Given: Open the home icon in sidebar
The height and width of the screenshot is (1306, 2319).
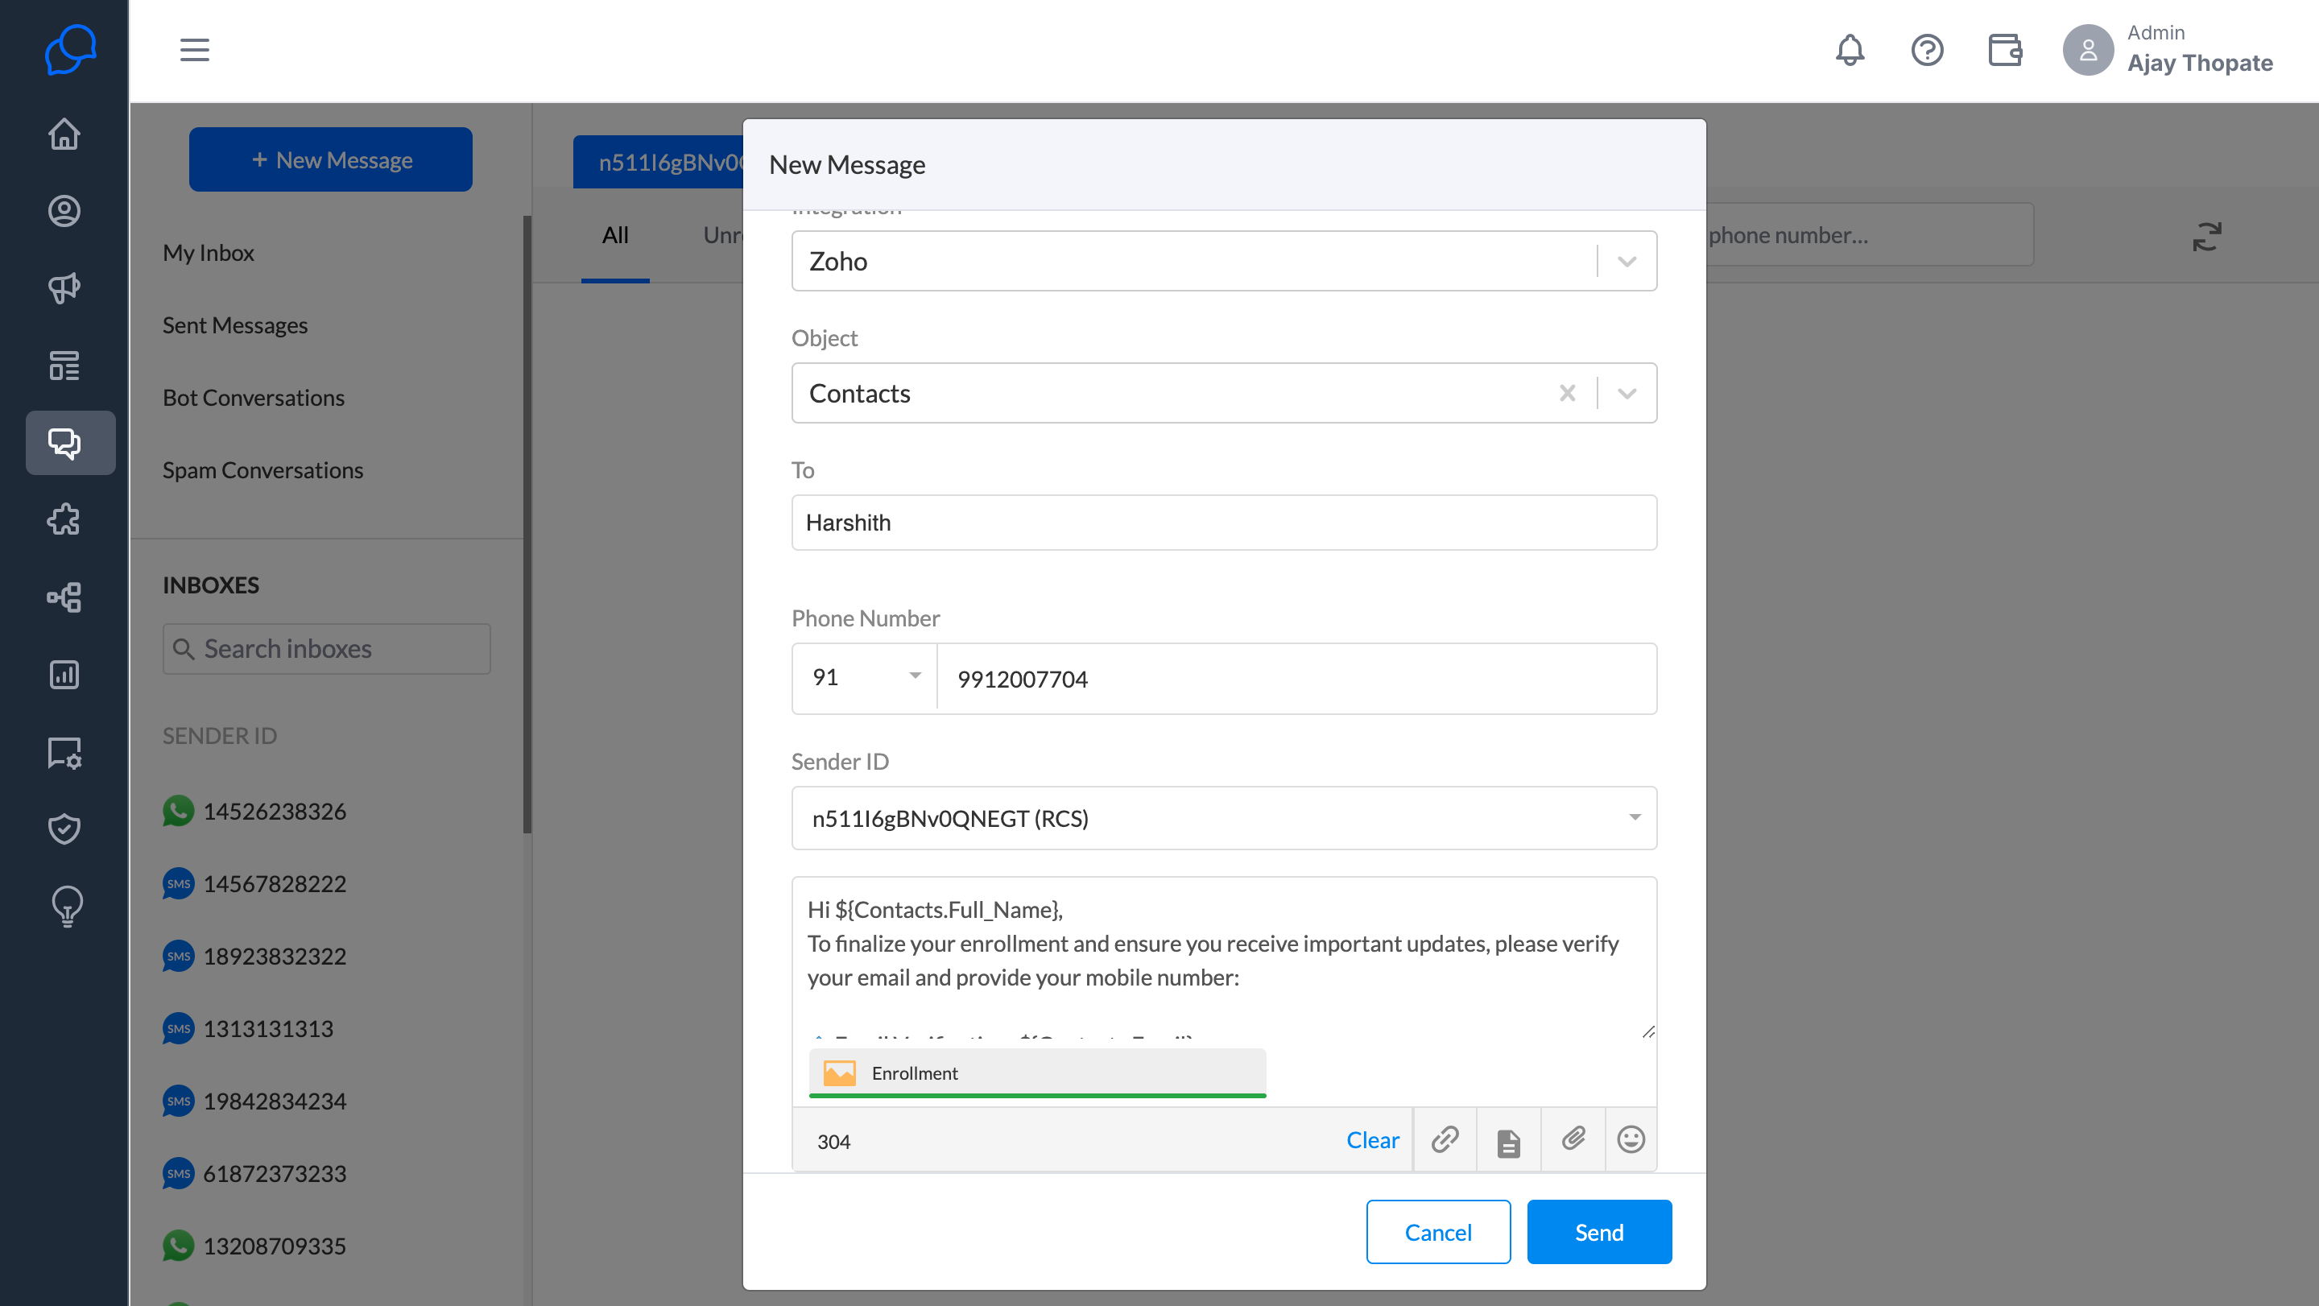Looking at the screenshot, I should click(64, 133).
